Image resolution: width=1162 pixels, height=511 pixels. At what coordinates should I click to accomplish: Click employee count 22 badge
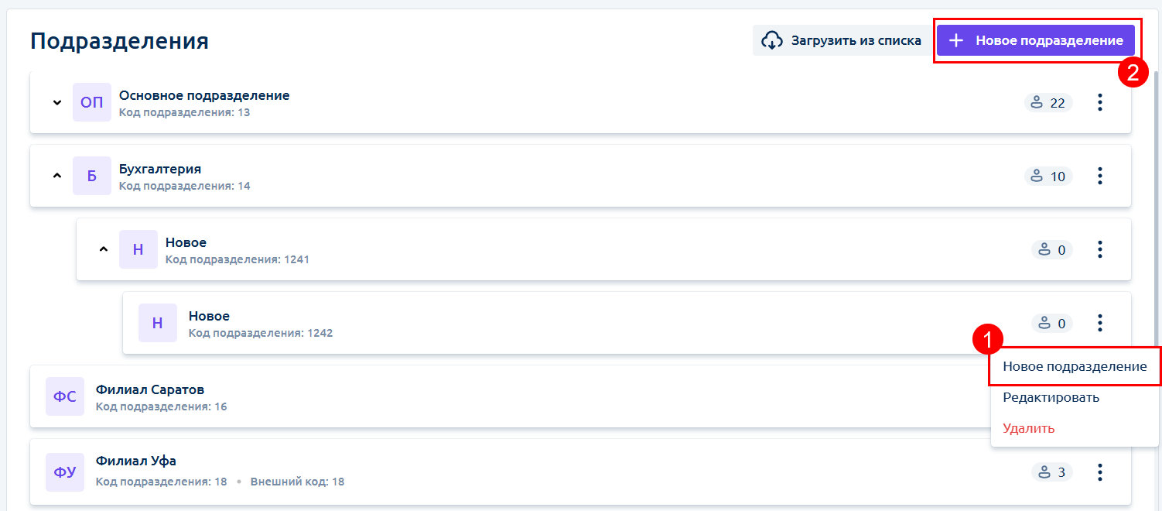click(1048, 103)
